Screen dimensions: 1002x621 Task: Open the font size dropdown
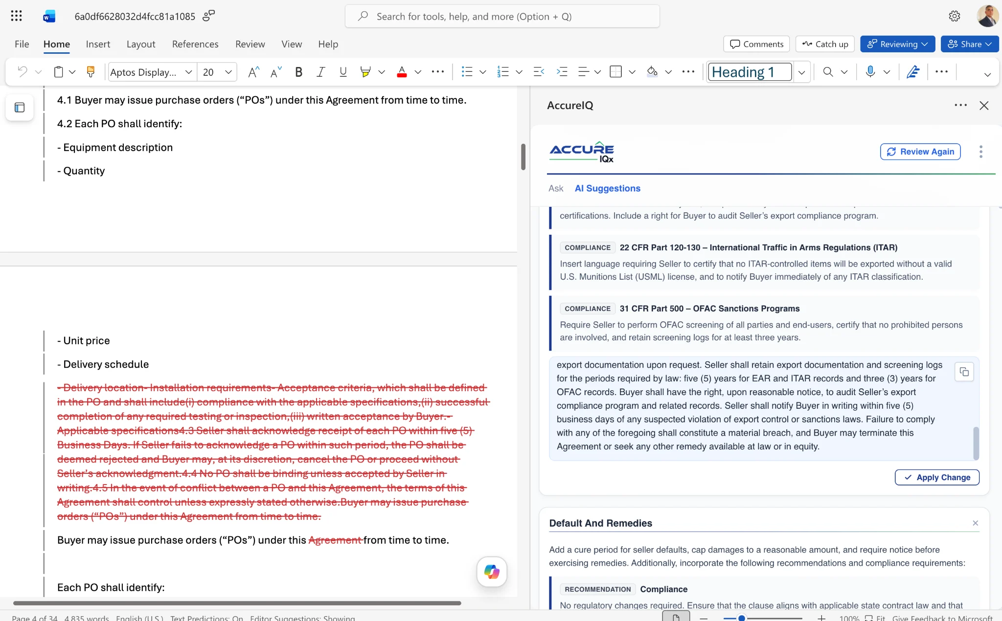pyautogui.click(x=228, y=72)
